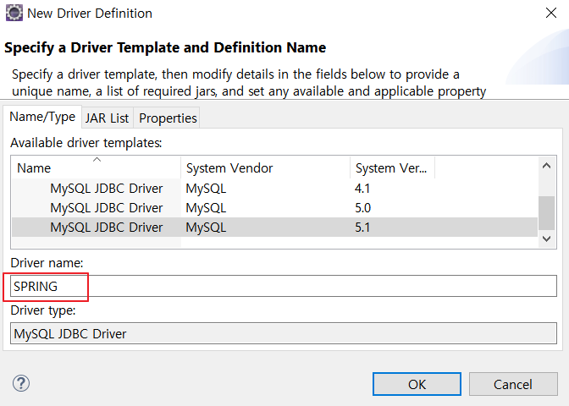Click the sort arrow above the Name column

click(97, 160)
